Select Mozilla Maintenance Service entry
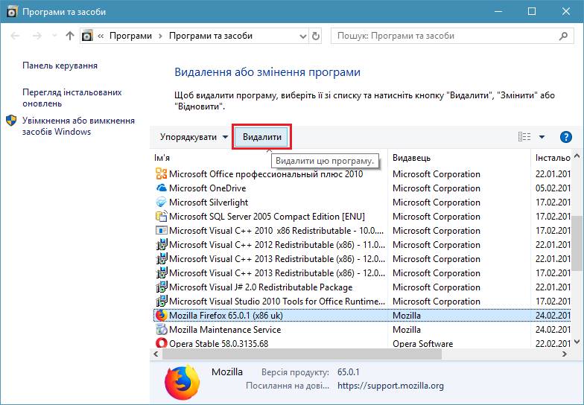Image resolution: width=584 pixels, height=405 pixels. (225, 329)
